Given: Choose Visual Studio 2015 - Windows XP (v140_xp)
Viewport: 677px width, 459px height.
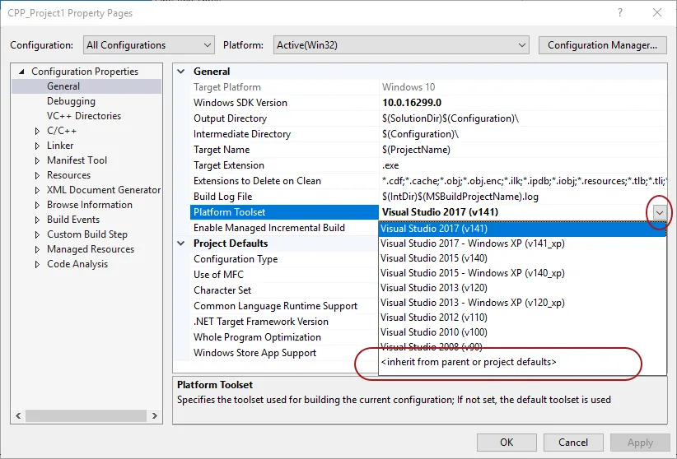Looking at the screenshot, I should point(522,272).
